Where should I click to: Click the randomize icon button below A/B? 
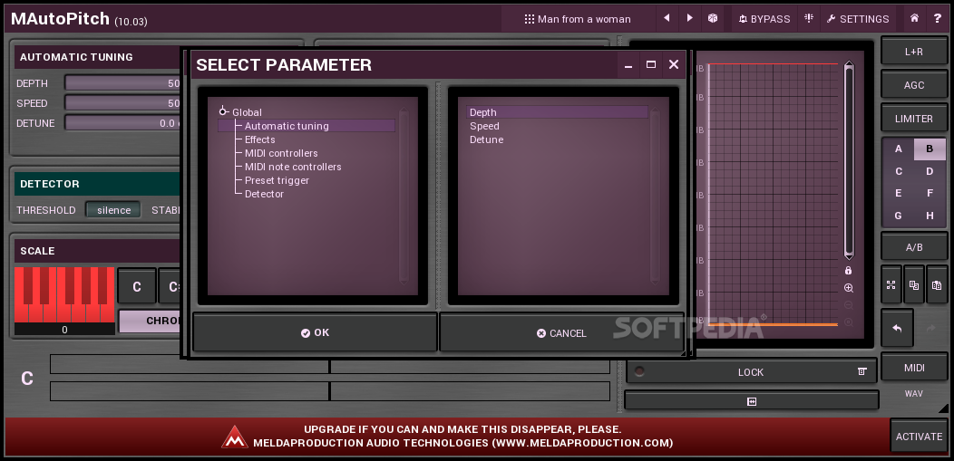[x=891, y=285]
